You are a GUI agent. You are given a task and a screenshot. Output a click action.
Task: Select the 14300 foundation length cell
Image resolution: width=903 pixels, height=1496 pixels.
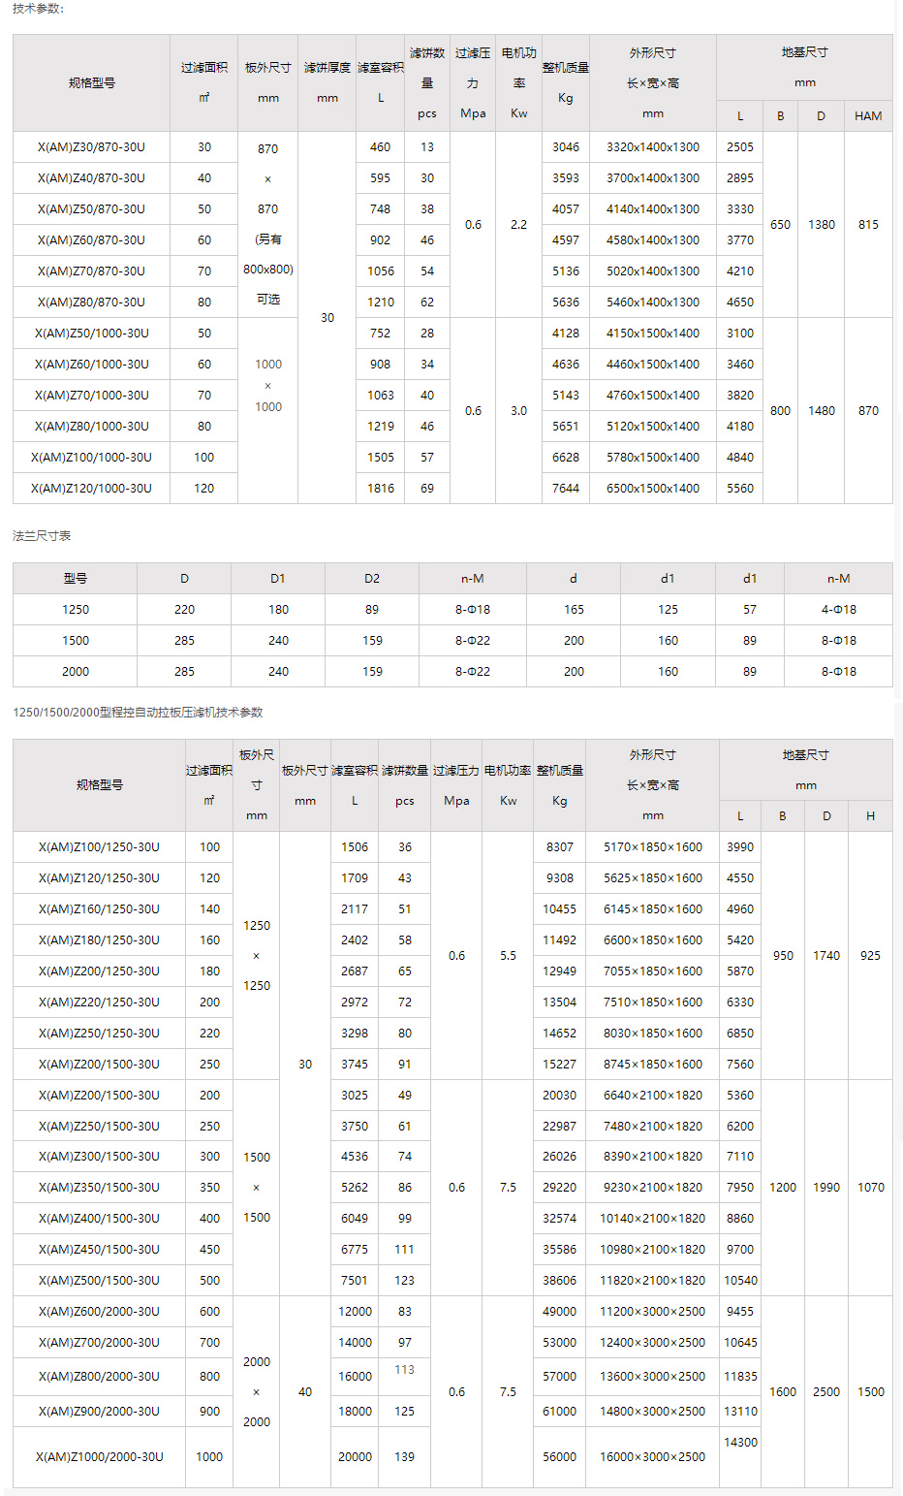coord(740,1443)
